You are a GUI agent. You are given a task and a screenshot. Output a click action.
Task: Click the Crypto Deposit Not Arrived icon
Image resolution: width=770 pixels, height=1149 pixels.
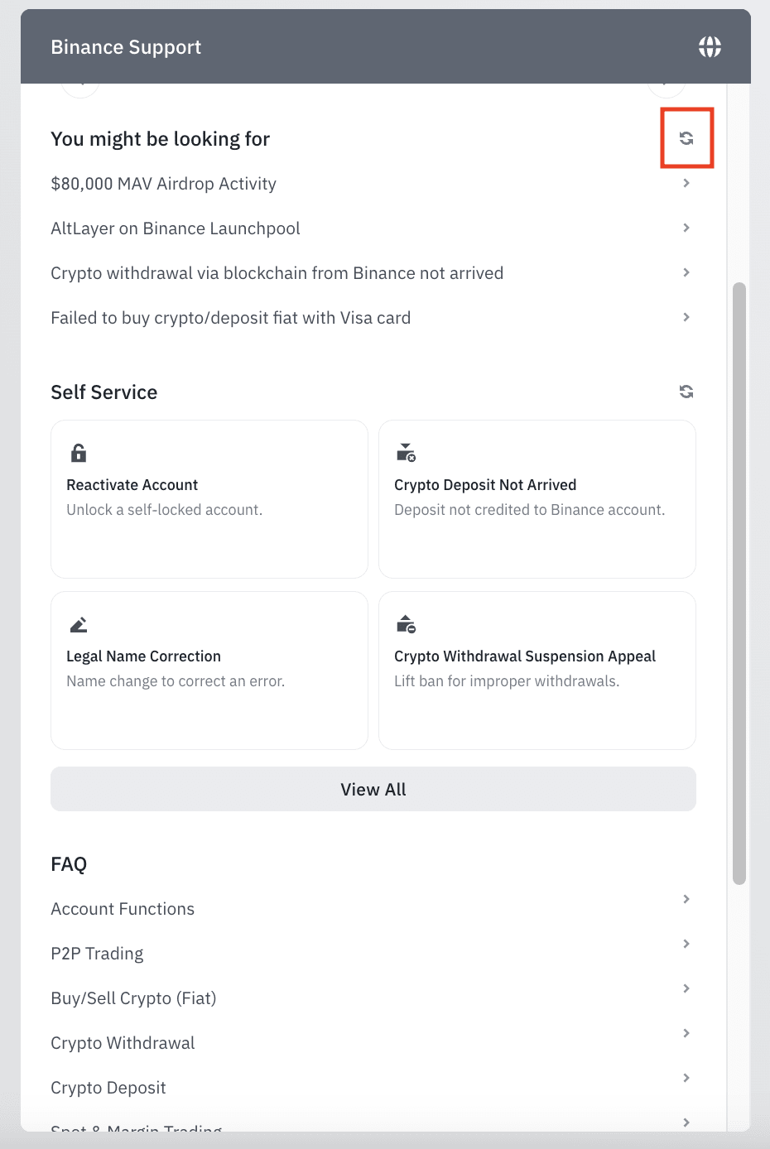[406, 453]
